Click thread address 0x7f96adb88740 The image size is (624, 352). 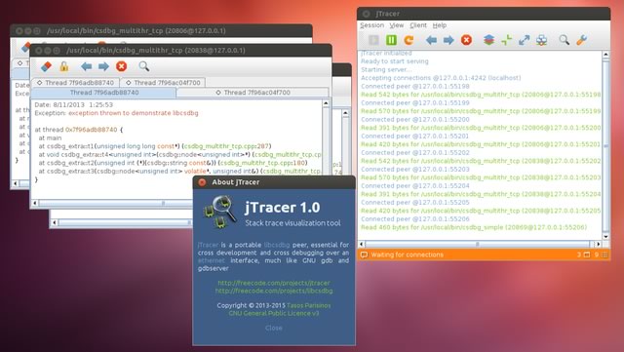pyautogui.click(x=91, y=130)
